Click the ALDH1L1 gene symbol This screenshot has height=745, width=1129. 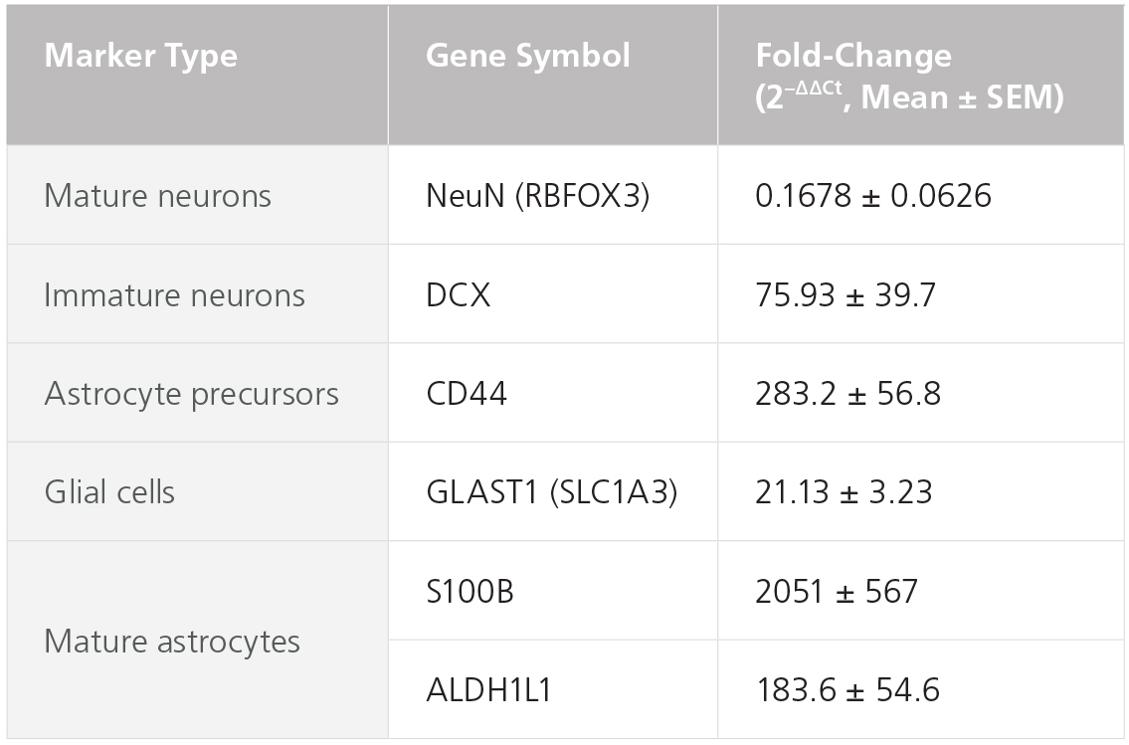[x=488, y=689]
